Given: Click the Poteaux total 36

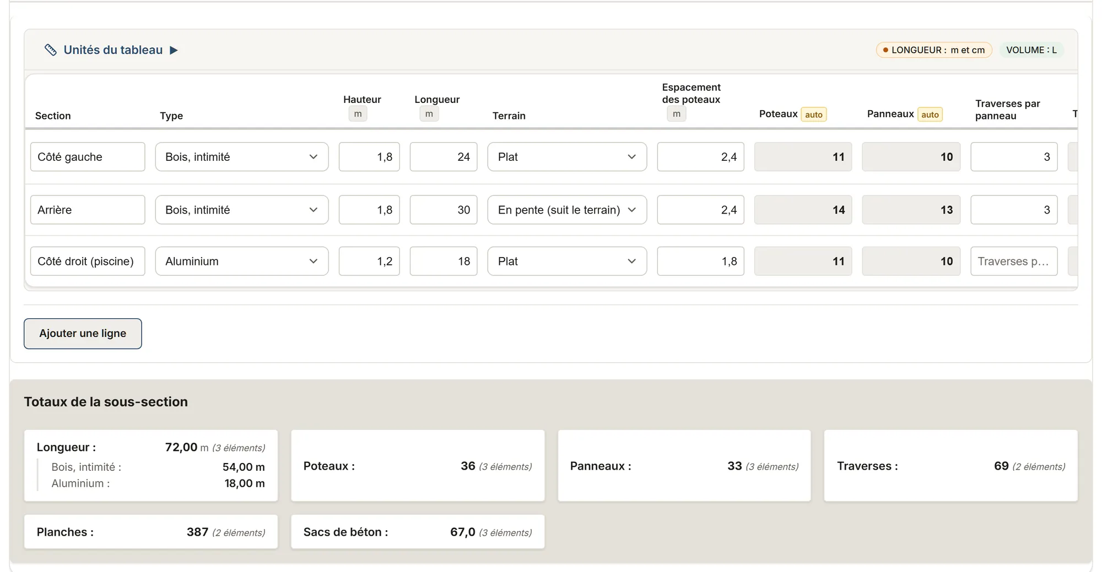Looking at the screenshot, I should [x=468, y=466].
